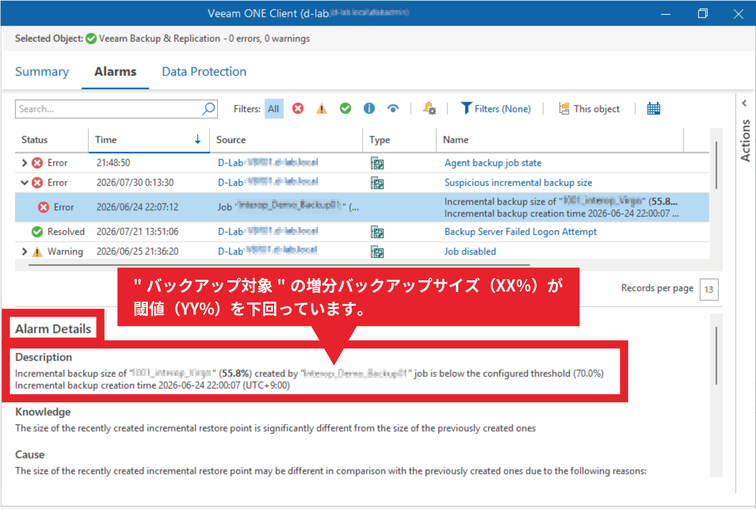Open the Job disabled alarm link
This screenshot has height=509, width=756.
point(470,252)
